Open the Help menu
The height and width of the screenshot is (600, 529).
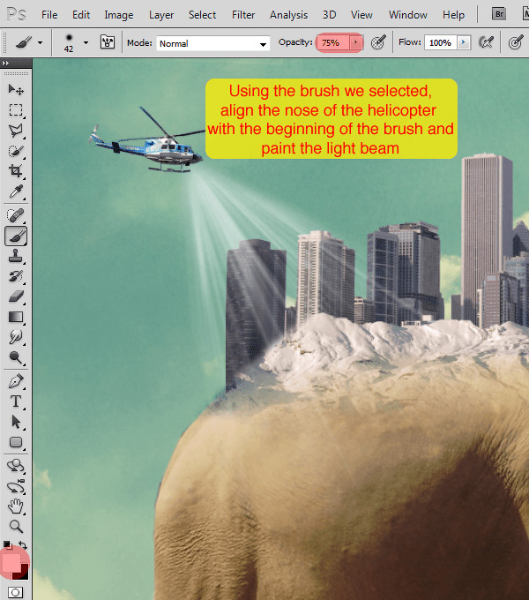tap(454, 15)
